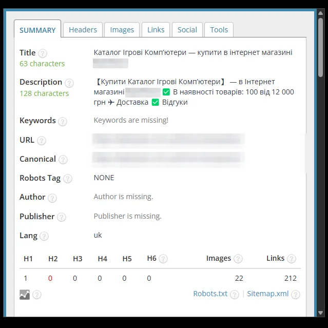The height and width of the screenshot is (328, 328).
Task: Click the chart statistics icon
Action: click(25, 295)
